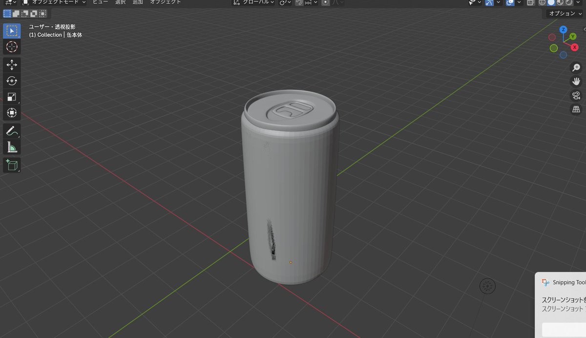
Task: Open the オブジェクトモード mode dropdown
Action: tap(55, 2)
